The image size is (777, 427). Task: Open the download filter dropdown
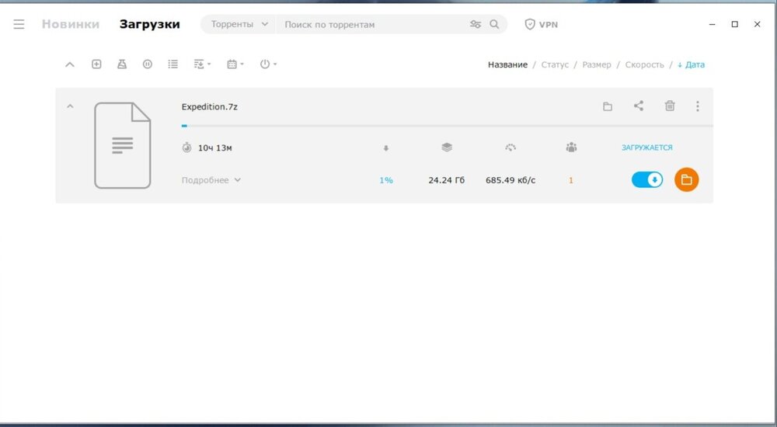click(x=202, y=64)
